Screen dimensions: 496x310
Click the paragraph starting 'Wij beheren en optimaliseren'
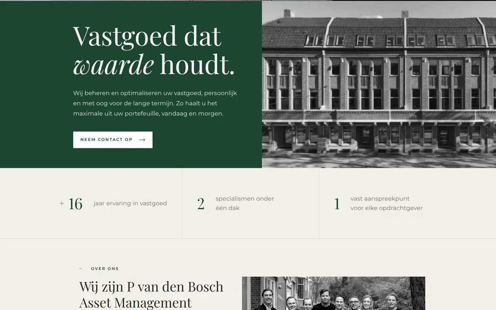pos(155,103)
